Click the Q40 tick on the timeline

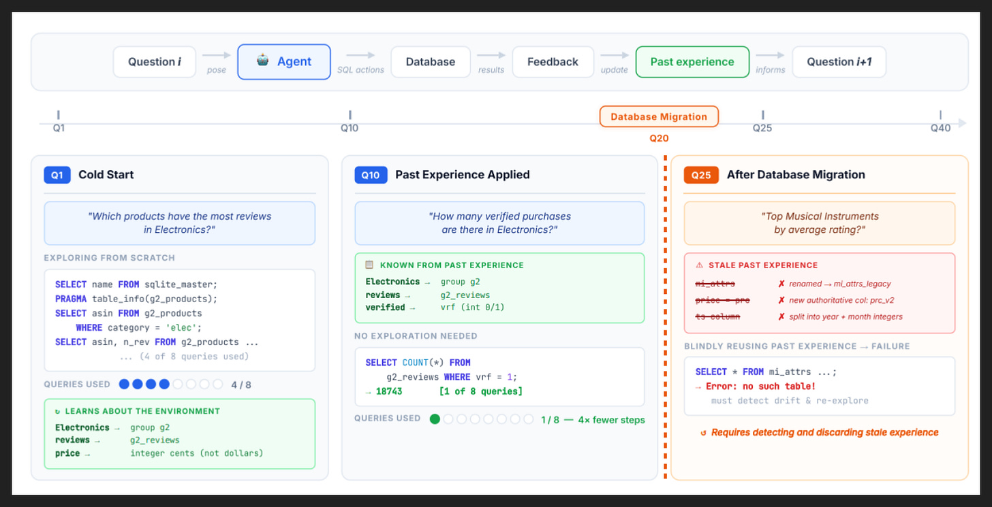(940, 116)
